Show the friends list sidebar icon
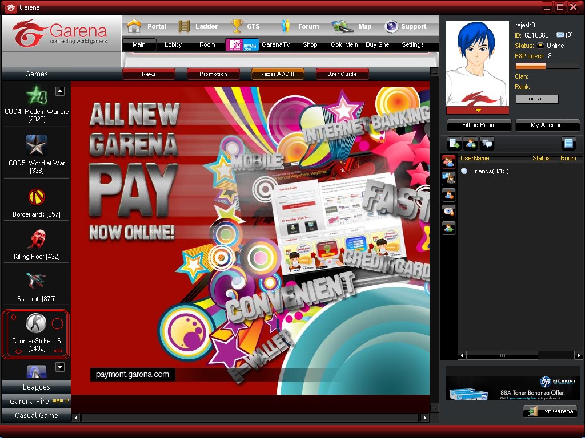The width and height of the screenshot is (585, 438). [449, 161]
